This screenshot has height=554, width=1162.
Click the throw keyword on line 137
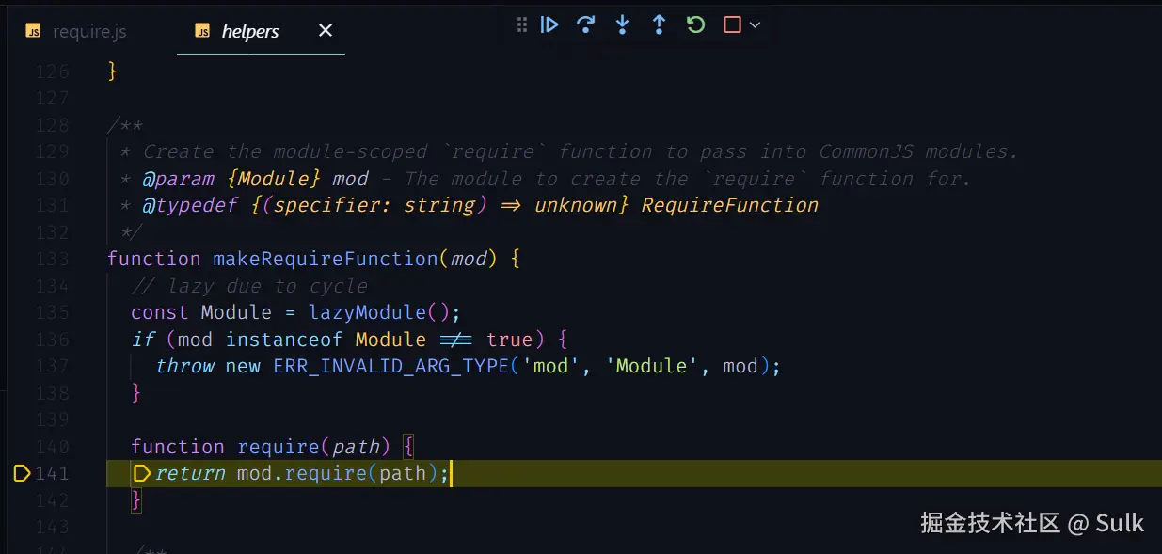click(185, 366)
